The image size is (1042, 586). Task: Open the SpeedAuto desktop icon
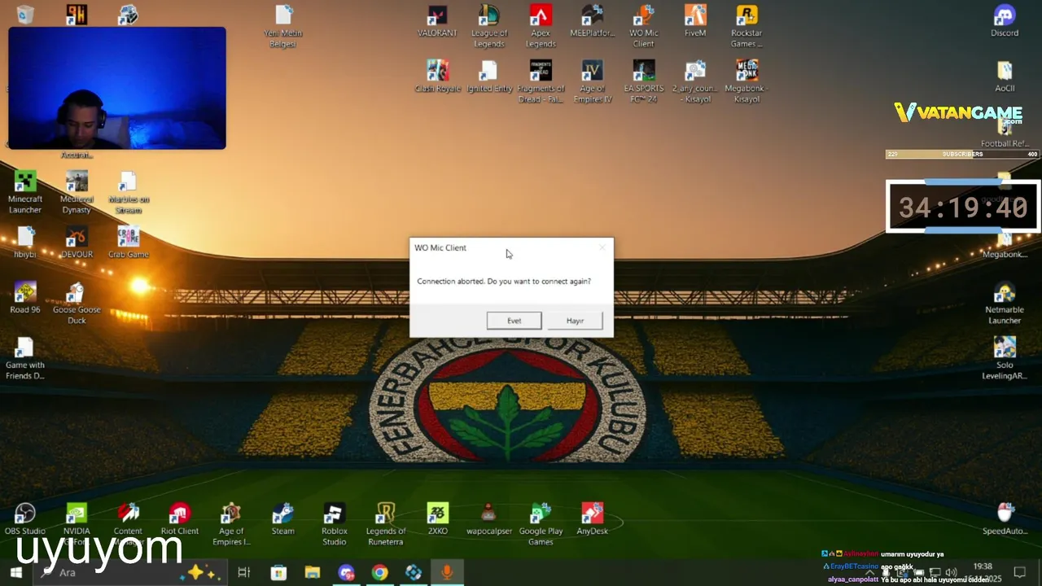pyautogui.click(x=1005, y=518)
